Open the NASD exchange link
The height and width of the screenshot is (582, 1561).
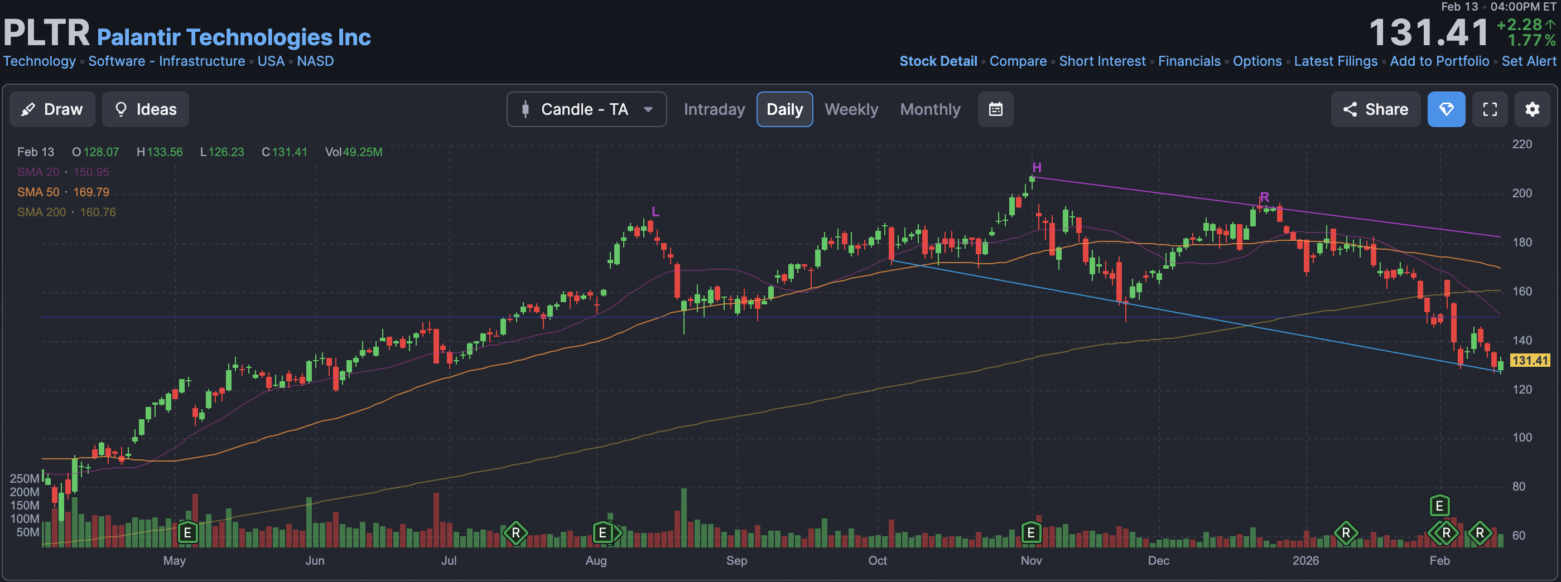315,61
